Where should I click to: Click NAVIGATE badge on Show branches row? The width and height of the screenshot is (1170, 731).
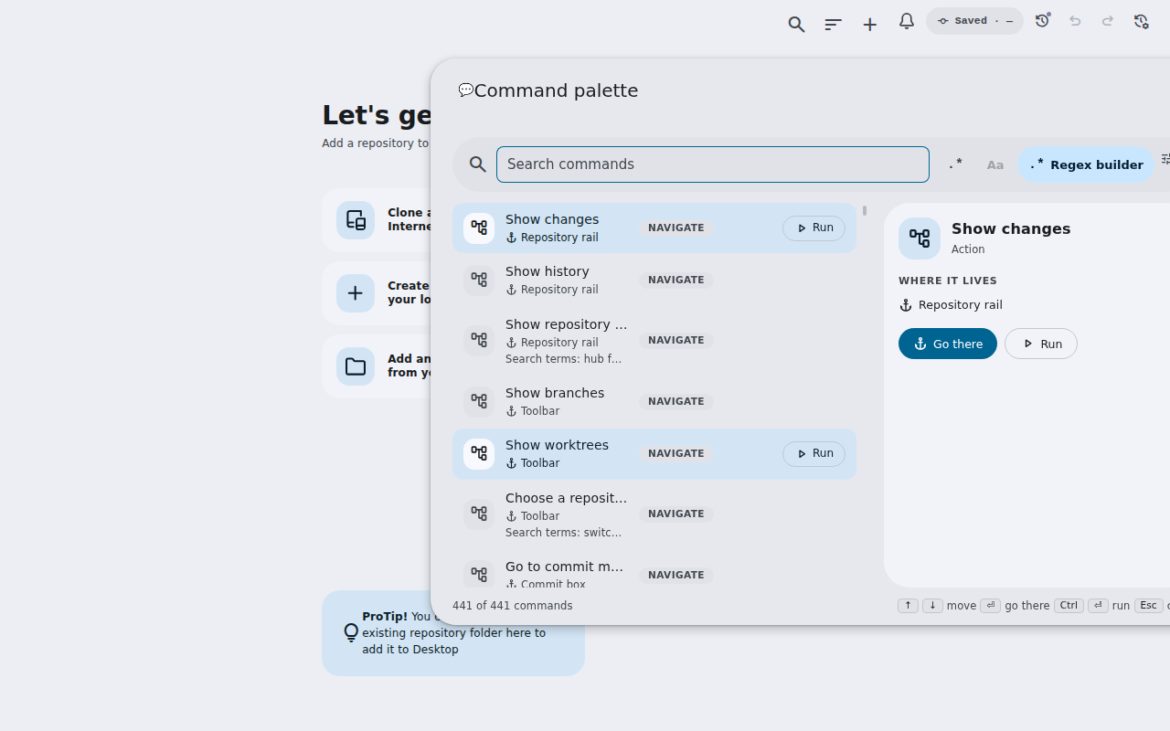[675, 401]
